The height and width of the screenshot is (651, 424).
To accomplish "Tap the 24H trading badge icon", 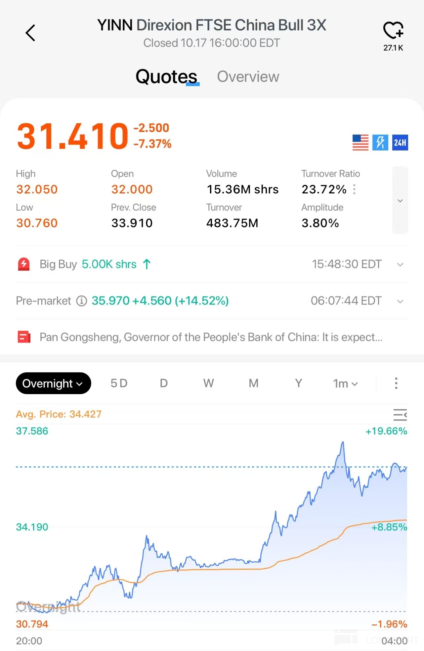I will point(400,142).
